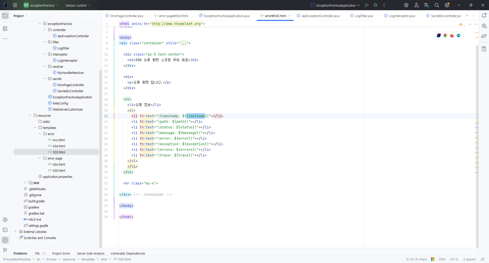489x263 pixels.
Task: Toggle the Project tool window folder icon
Action: [5, 16]
